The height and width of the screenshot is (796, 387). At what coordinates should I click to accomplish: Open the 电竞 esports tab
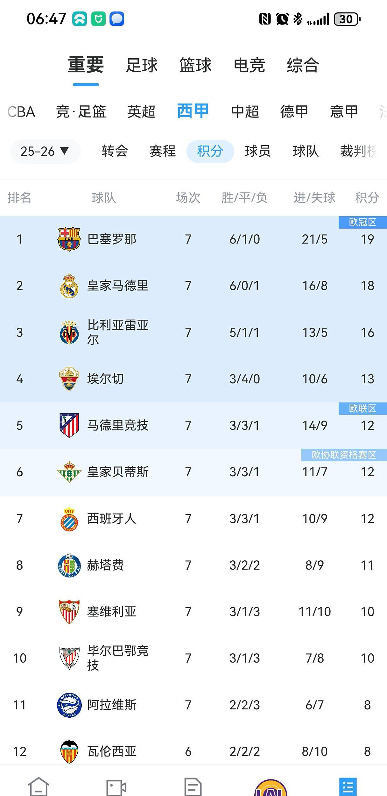(x=249, y=65)
